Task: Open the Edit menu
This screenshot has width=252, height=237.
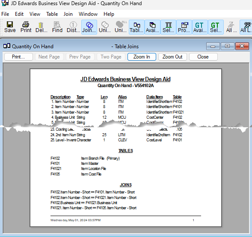Action: tap(19, 14)
